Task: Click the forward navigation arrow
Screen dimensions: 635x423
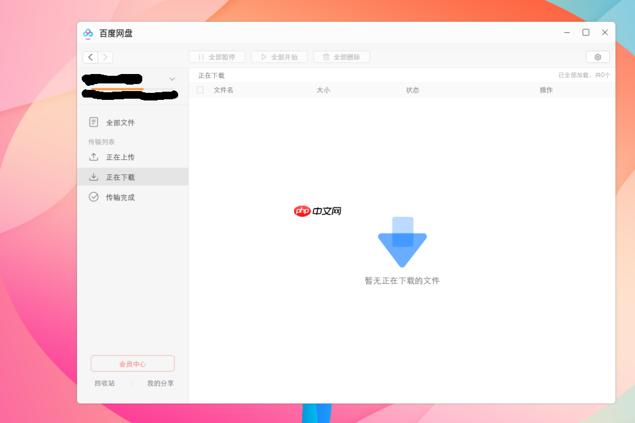Action: [x=105, y=57]
